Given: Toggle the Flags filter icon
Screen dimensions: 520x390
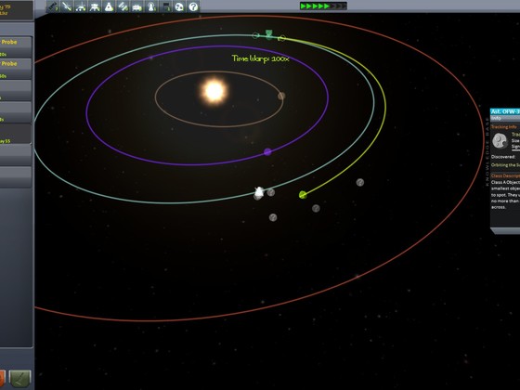Looking at the screenshot, I should pyautogui.click(x=165, y=6).
